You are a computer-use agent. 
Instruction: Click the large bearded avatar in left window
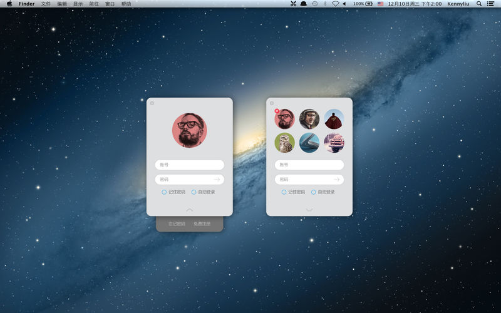[x=189, y=130]
